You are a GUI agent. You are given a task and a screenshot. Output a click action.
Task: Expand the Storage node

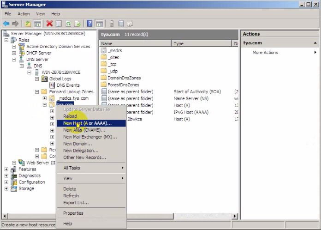pyautogui.click(x=6, y=188)
